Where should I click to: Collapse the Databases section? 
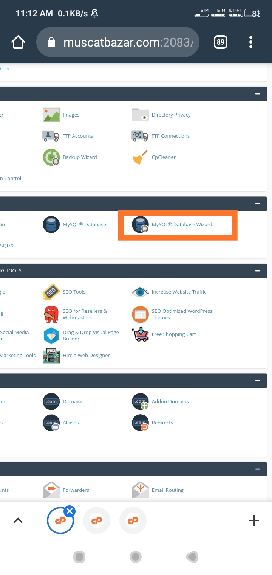[258, 204]
